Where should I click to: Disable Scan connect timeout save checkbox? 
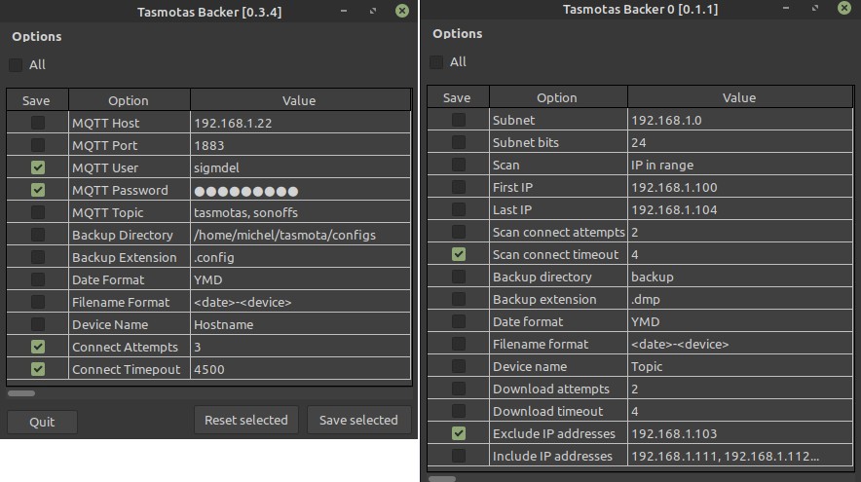458,255
